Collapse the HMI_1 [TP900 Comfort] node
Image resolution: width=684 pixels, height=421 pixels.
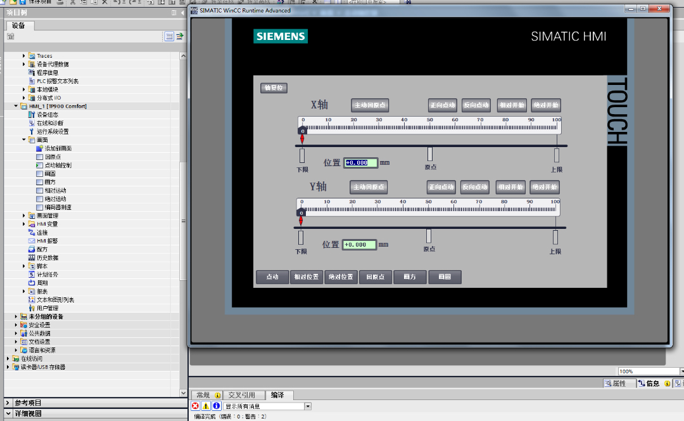point(16,106)
